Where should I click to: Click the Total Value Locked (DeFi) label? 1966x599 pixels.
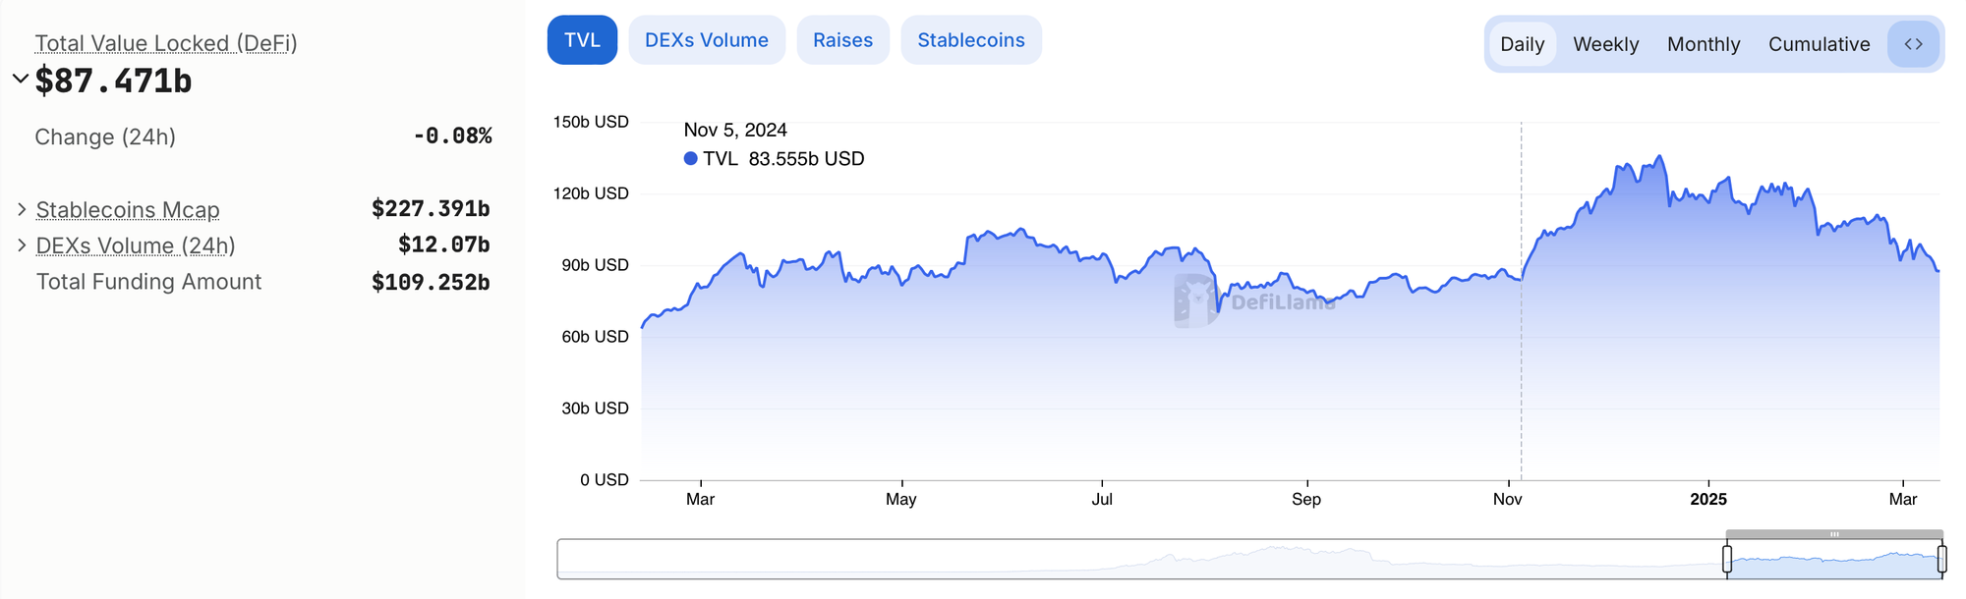tap(166, 43)
